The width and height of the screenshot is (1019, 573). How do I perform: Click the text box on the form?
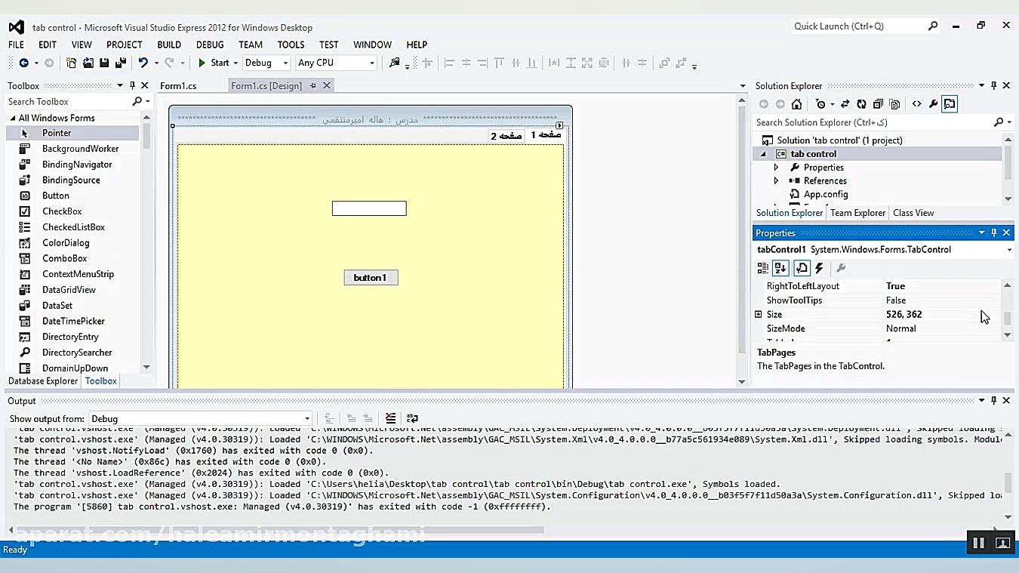pos(369,208)
